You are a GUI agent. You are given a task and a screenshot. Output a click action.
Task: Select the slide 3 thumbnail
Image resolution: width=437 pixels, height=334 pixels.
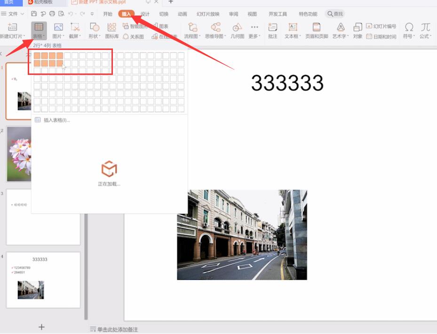click(43, 217)
